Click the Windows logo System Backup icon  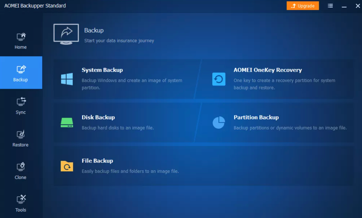[x=67, y=79]
